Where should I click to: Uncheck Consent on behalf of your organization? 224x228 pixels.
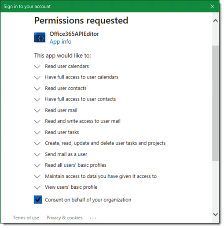38,200
